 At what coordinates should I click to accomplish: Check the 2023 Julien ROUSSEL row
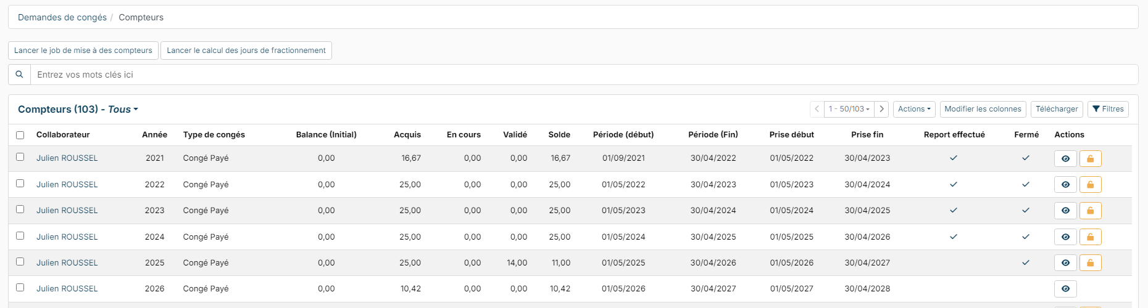click(x=20, y=209)
